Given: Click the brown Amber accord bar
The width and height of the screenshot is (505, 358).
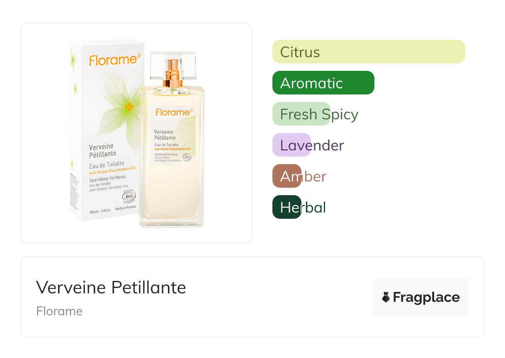Looking at the screenshot, I should pos(287,176).
